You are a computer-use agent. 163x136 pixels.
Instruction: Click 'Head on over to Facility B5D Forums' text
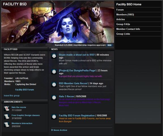pyautogui.click(x=85, y=120)
